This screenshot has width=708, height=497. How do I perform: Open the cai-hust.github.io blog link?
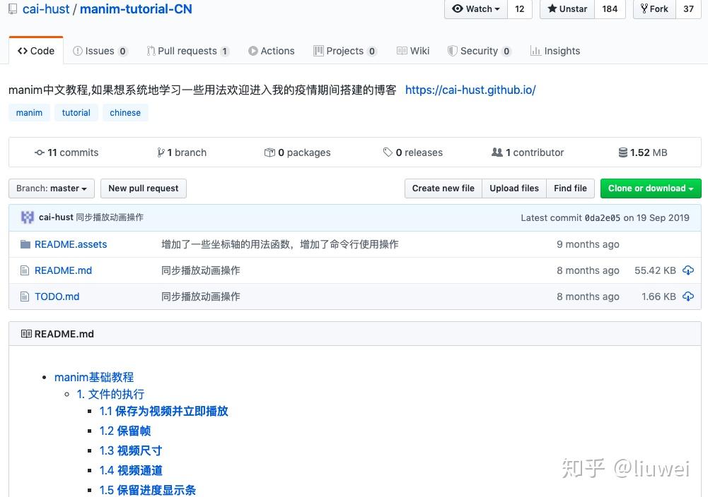[x=470, y=90]
